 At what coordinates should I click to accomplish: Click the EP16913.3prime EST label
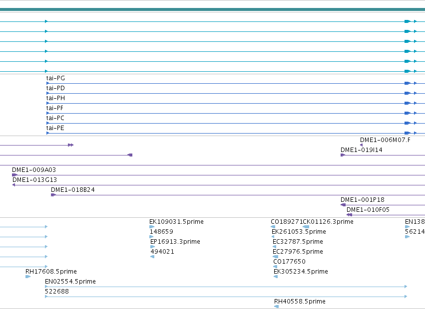pos(175,242)
